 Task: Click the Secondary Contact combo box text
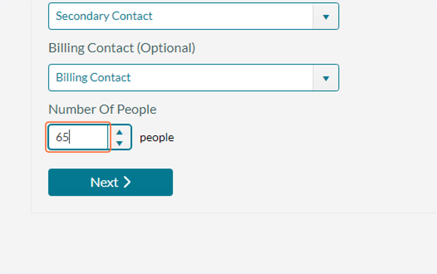[x=104, y=16]
